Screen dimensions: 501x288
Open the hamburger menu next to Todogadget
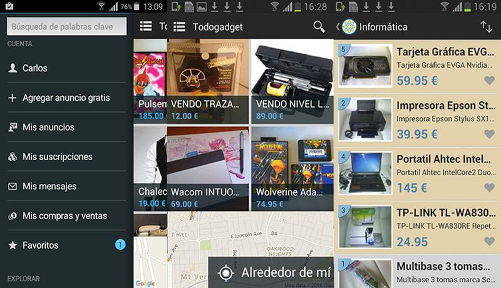tap(179, 27)
